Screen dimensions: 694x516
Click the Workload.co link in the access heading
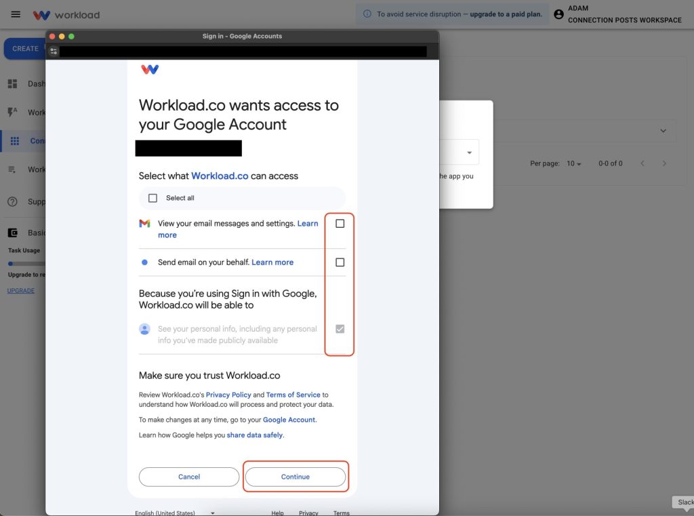(x=220, y=176)
